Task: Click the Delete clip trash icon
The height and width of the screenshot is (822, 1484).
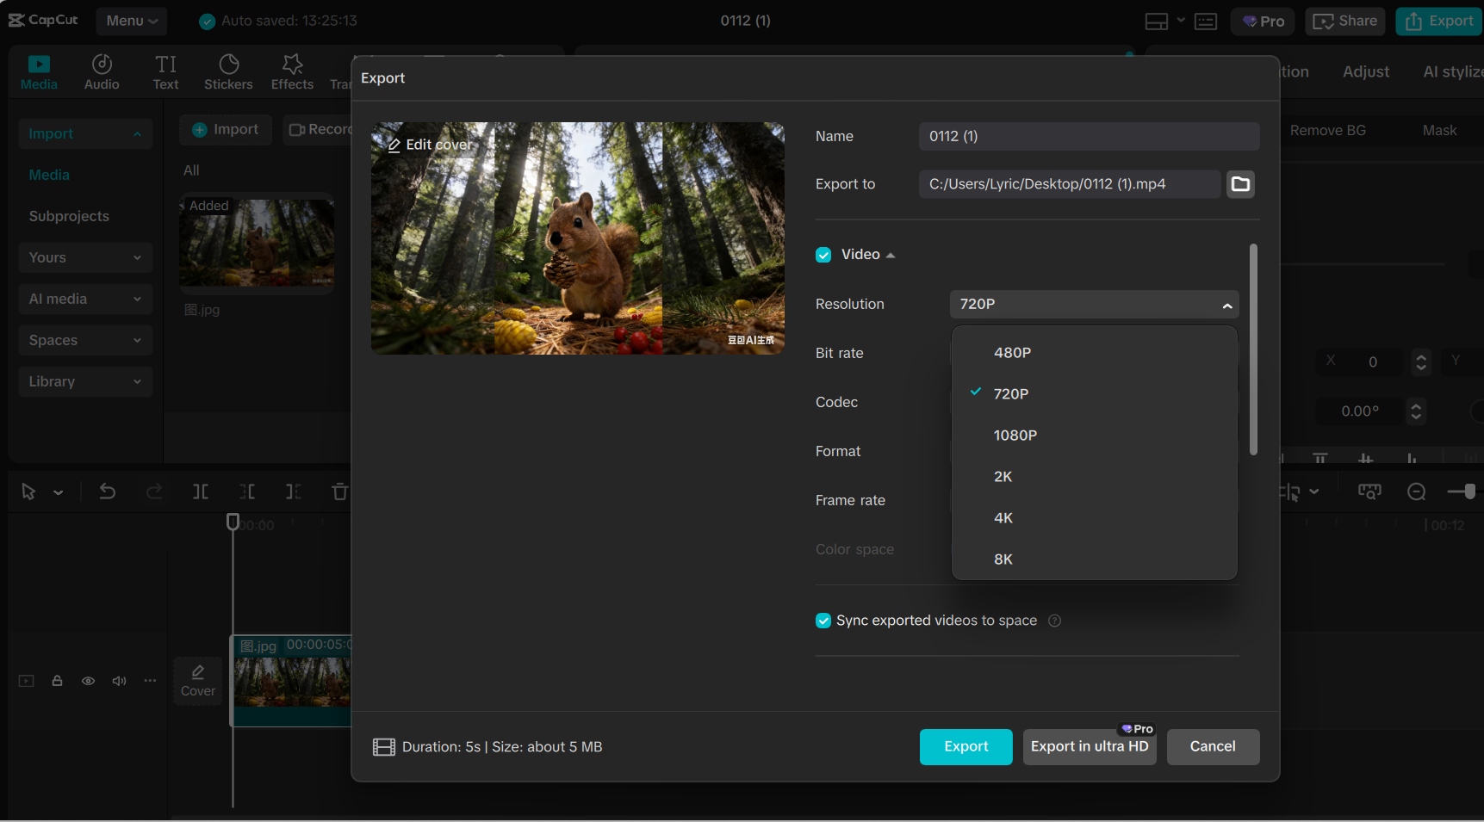Action: [339, 491]
